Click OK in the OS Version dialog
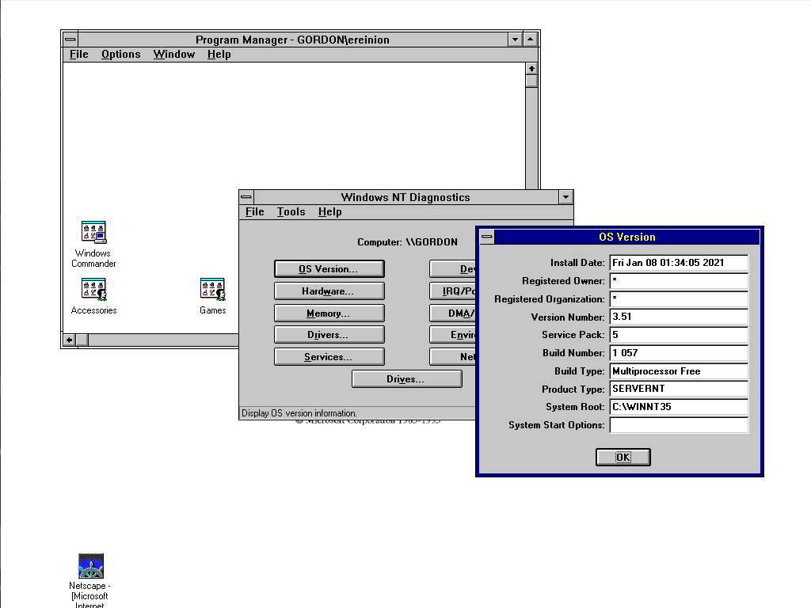The image size is (811, 608). click(623, 457)
